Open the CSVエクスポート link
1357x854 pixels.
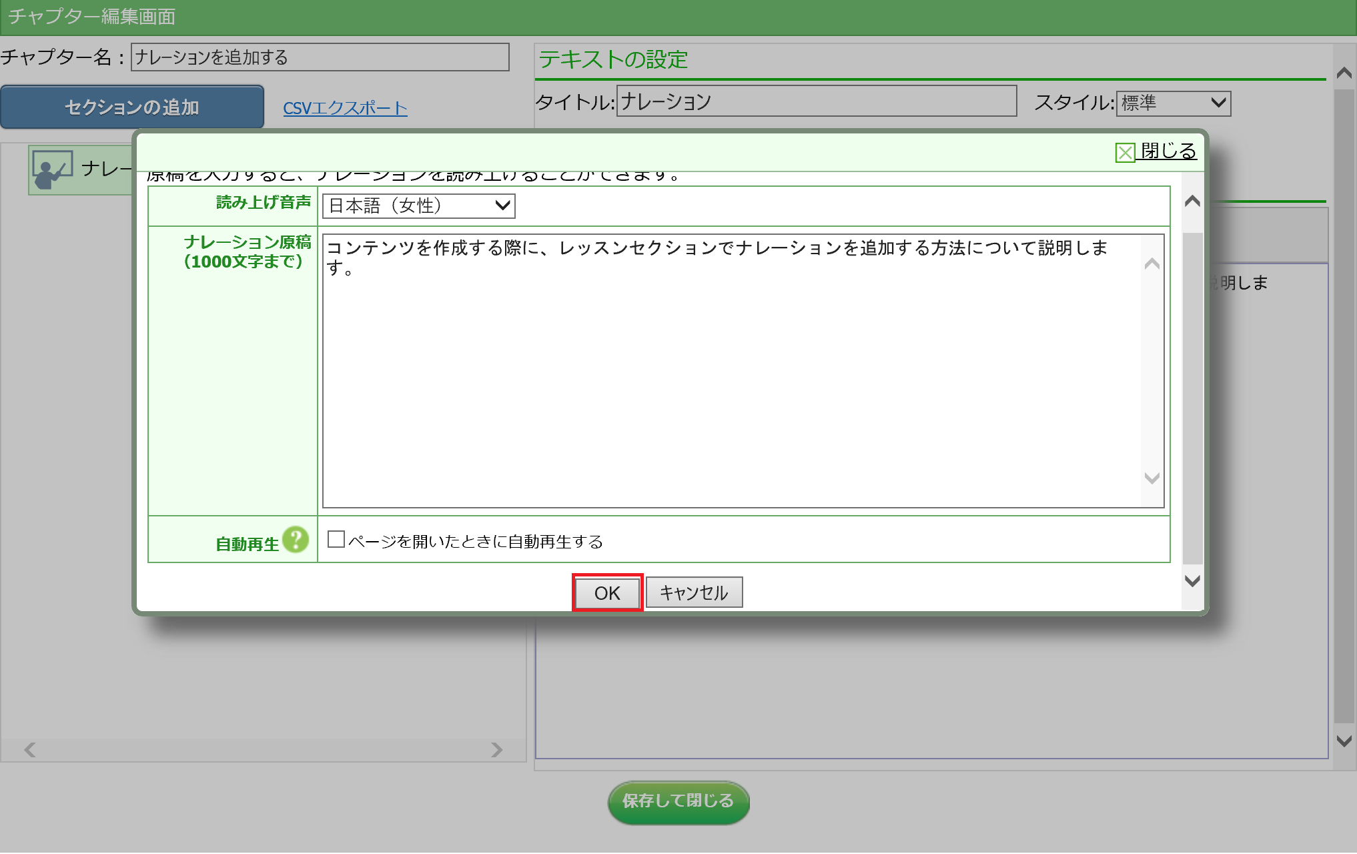pos(345,108)
